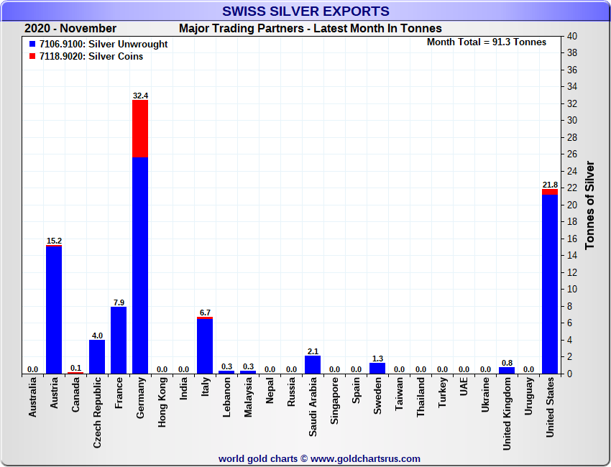Click the 32.4 value label above Germany
Viewport: 611px width, 467px height.
pyautogui.click(x=140, y=96)
